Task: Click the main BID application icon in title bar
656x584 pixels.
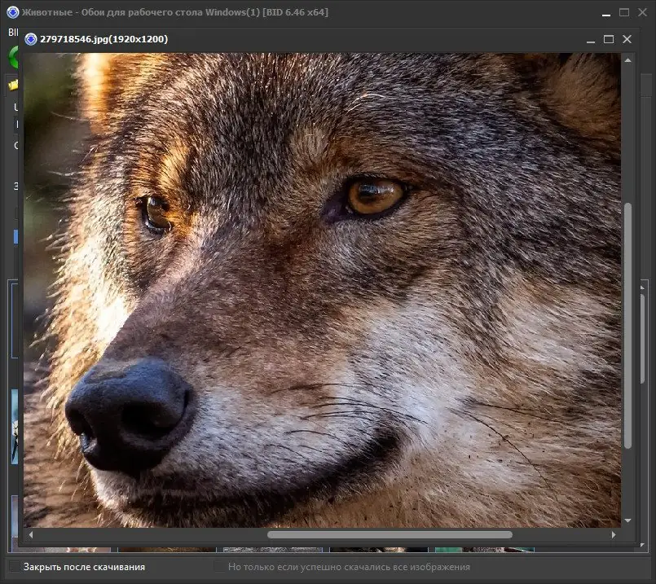Action: [x=12, y=12]
